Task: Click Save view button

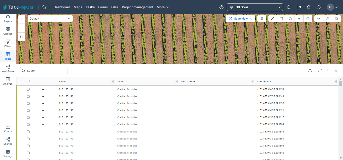Action: pyautogui.click(x=238, y=19)
